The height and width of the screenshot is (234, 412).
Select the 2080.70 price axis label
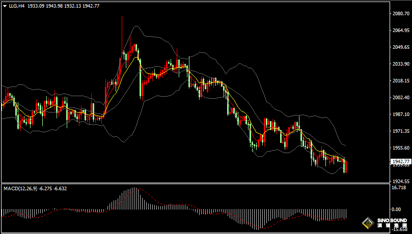pyautogui.click(x=399, y=14)
